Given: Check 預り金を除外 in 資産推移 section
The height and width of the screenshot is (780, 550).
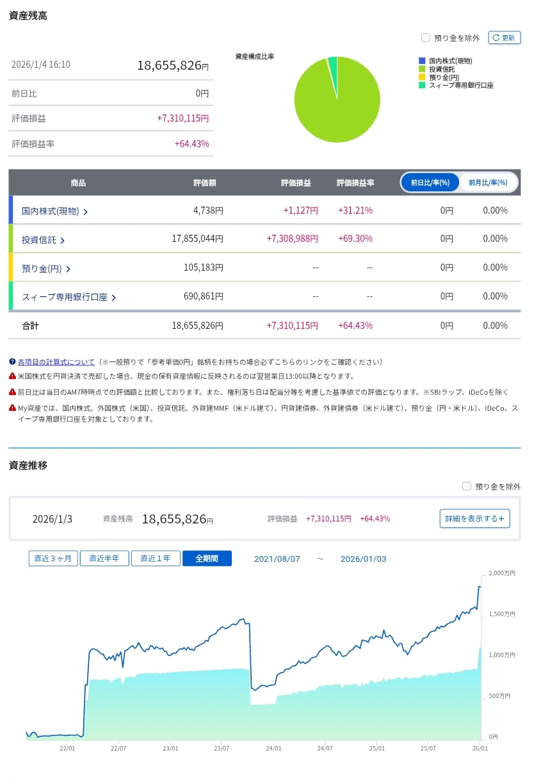Looking at the screenshot, I should click(x=467, y=486).
